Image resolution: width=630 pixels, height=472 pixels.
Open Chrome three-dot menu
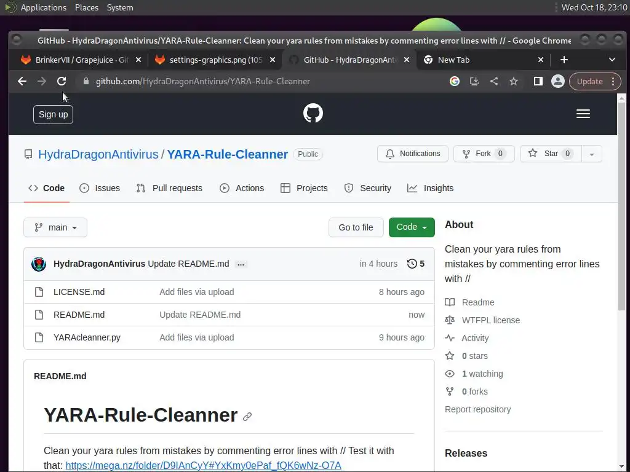point(613,82)
